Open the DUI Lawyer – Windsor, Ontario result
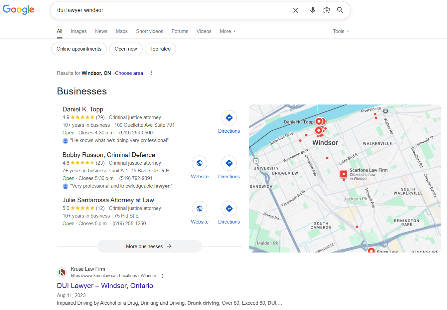 [105, 286]
